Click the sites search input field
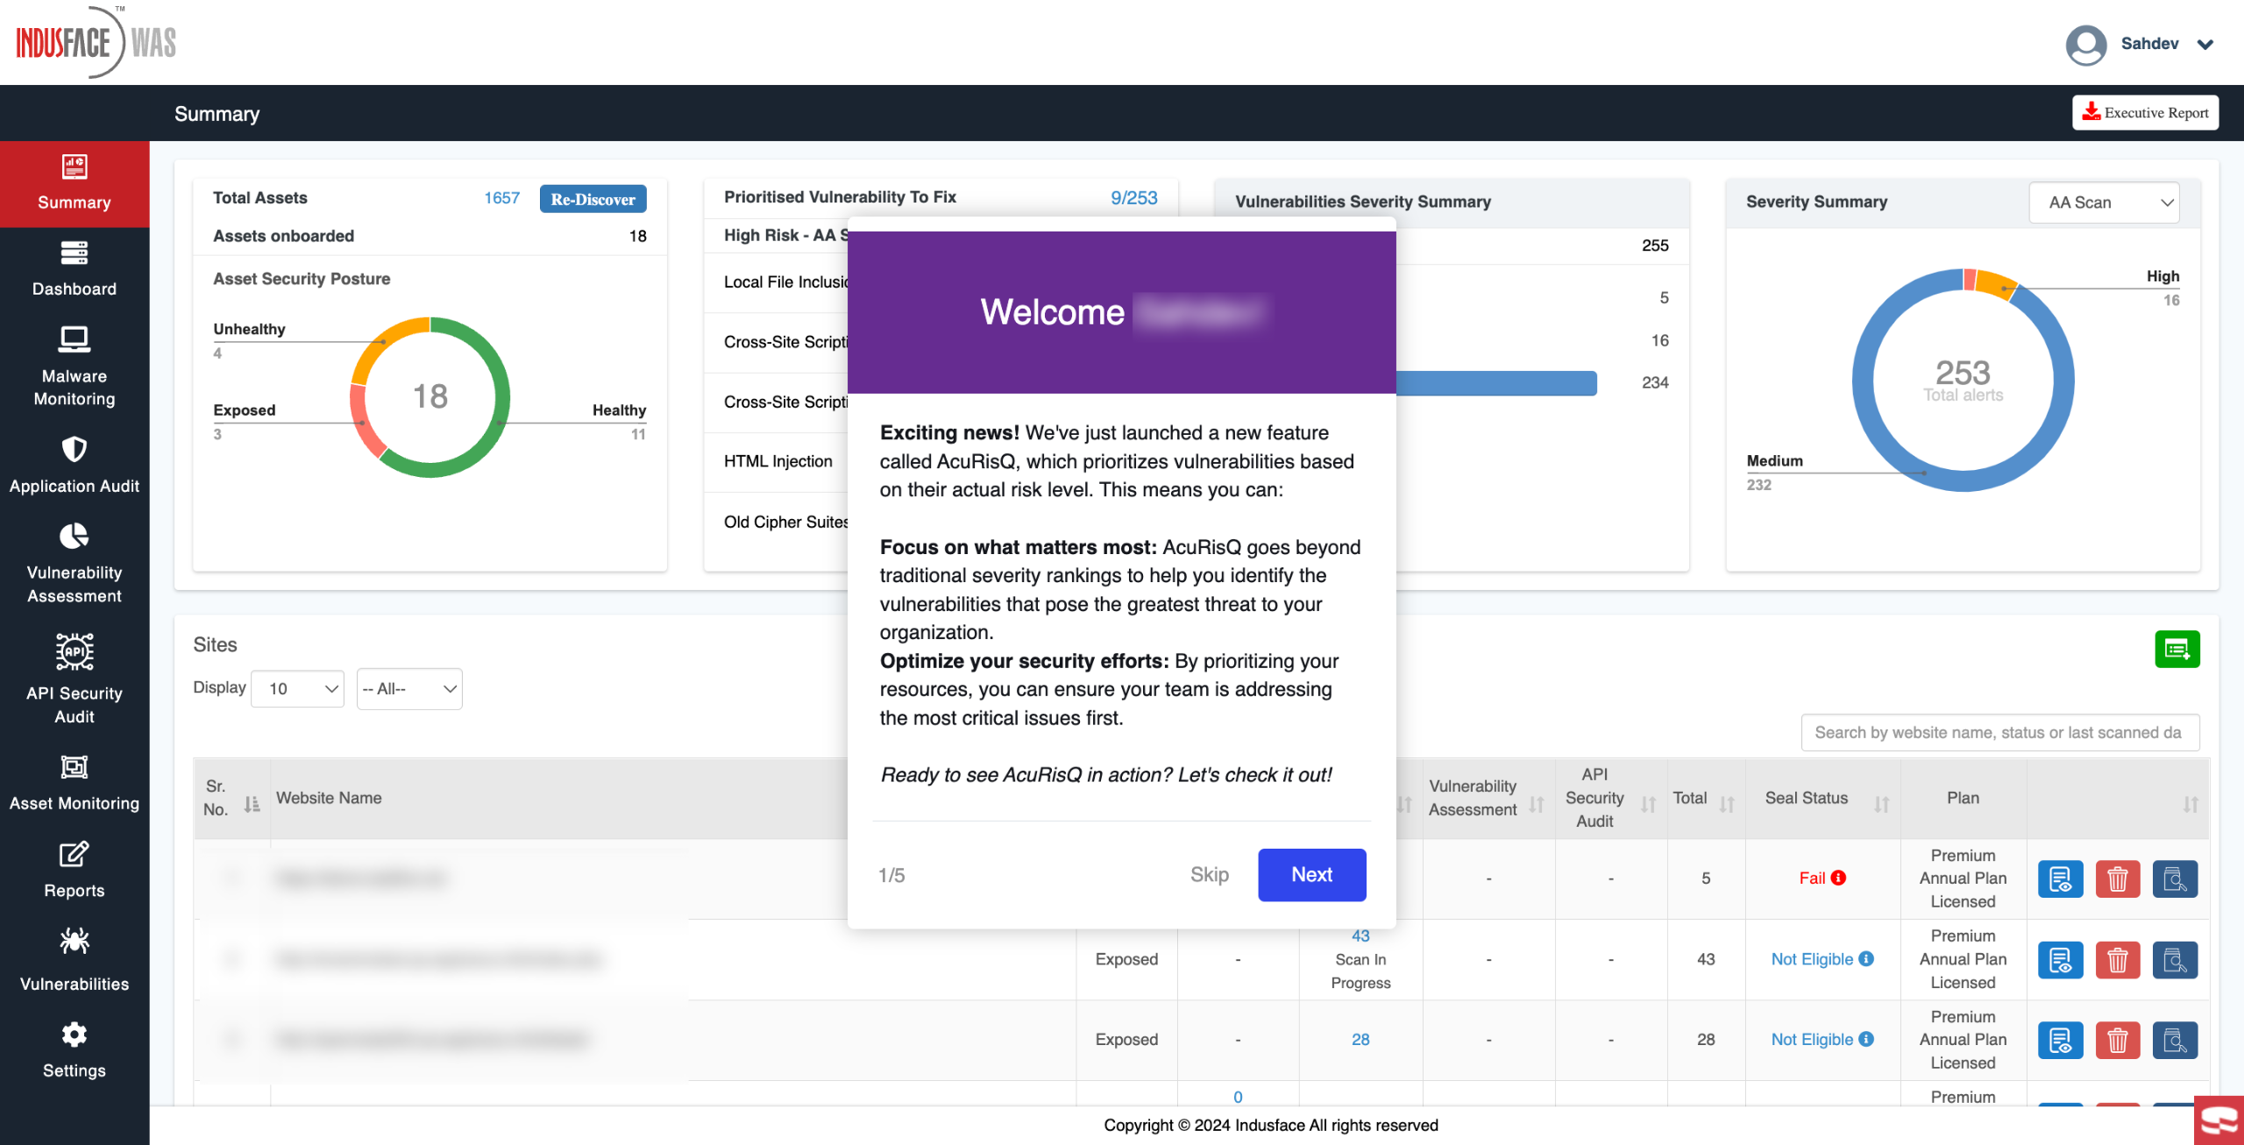 click(x=1999, y=733)
